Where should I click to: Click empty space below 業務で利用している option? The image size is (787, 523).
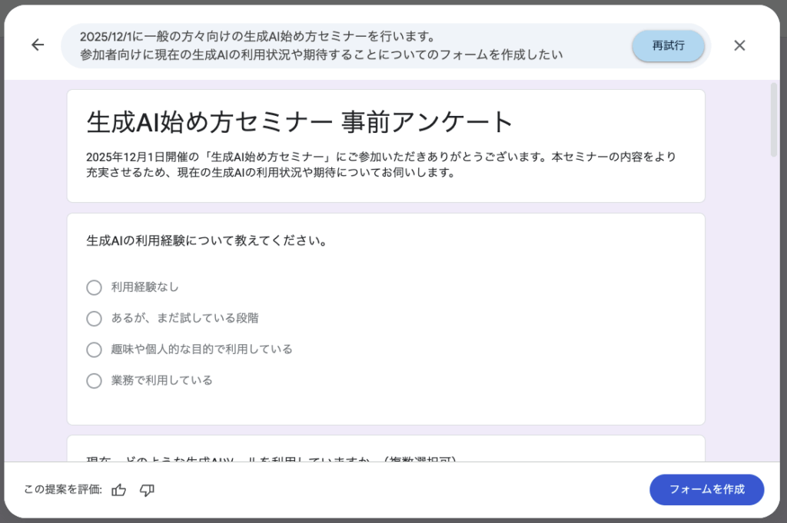tap(384, 407)
